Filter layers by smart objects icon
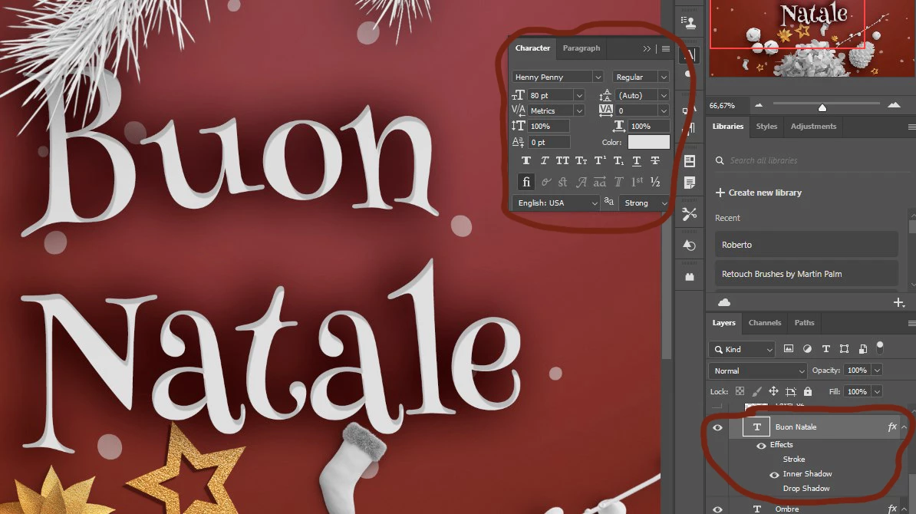Screen dimensions: 916x514 pyautogui.click(x=863, y=349)
